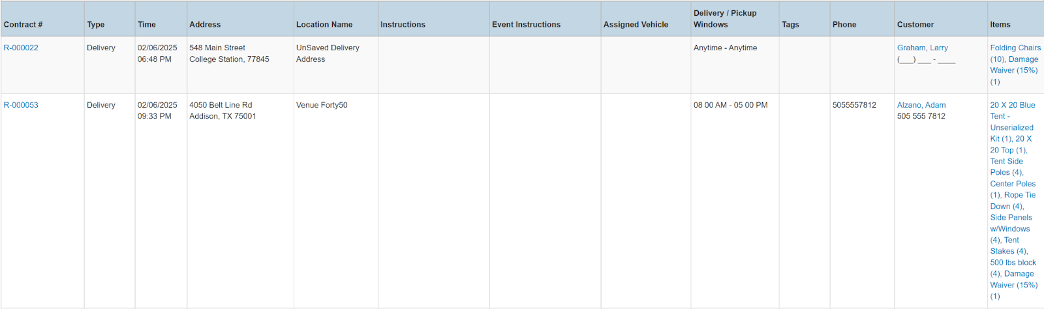
Task: Open customer Alzano, Adam link
Action: pyautogui.click(x=921, y=105)
